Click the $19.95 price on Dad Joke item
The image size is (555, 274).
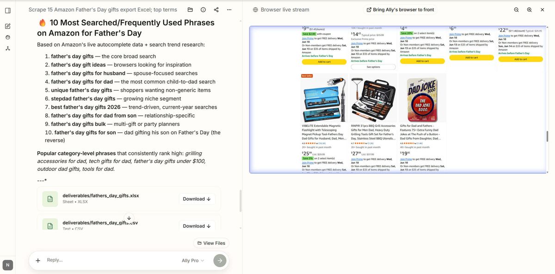click(x=405, y=153)
